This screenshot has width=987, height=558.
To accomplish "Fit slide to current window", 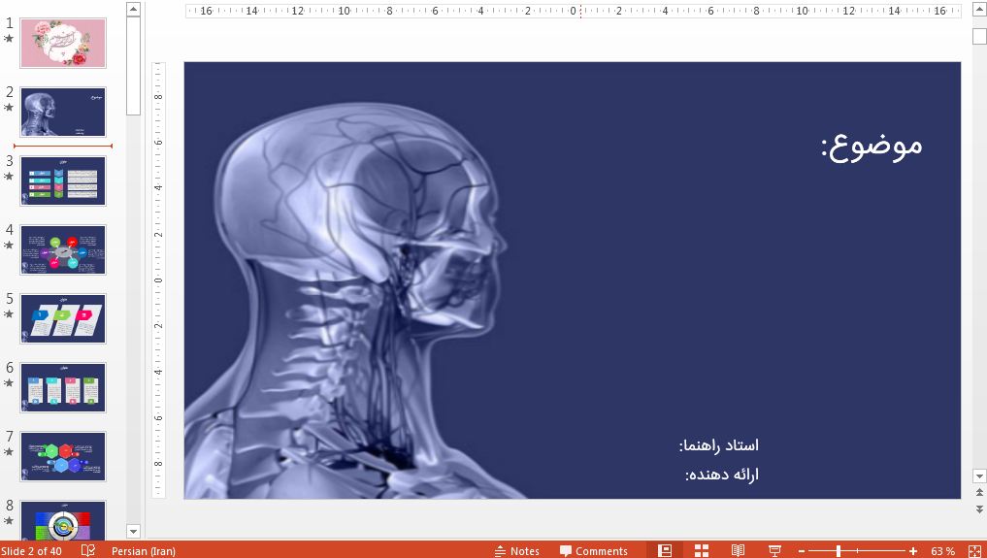I will pyautogui.click(x=974, y=550).
